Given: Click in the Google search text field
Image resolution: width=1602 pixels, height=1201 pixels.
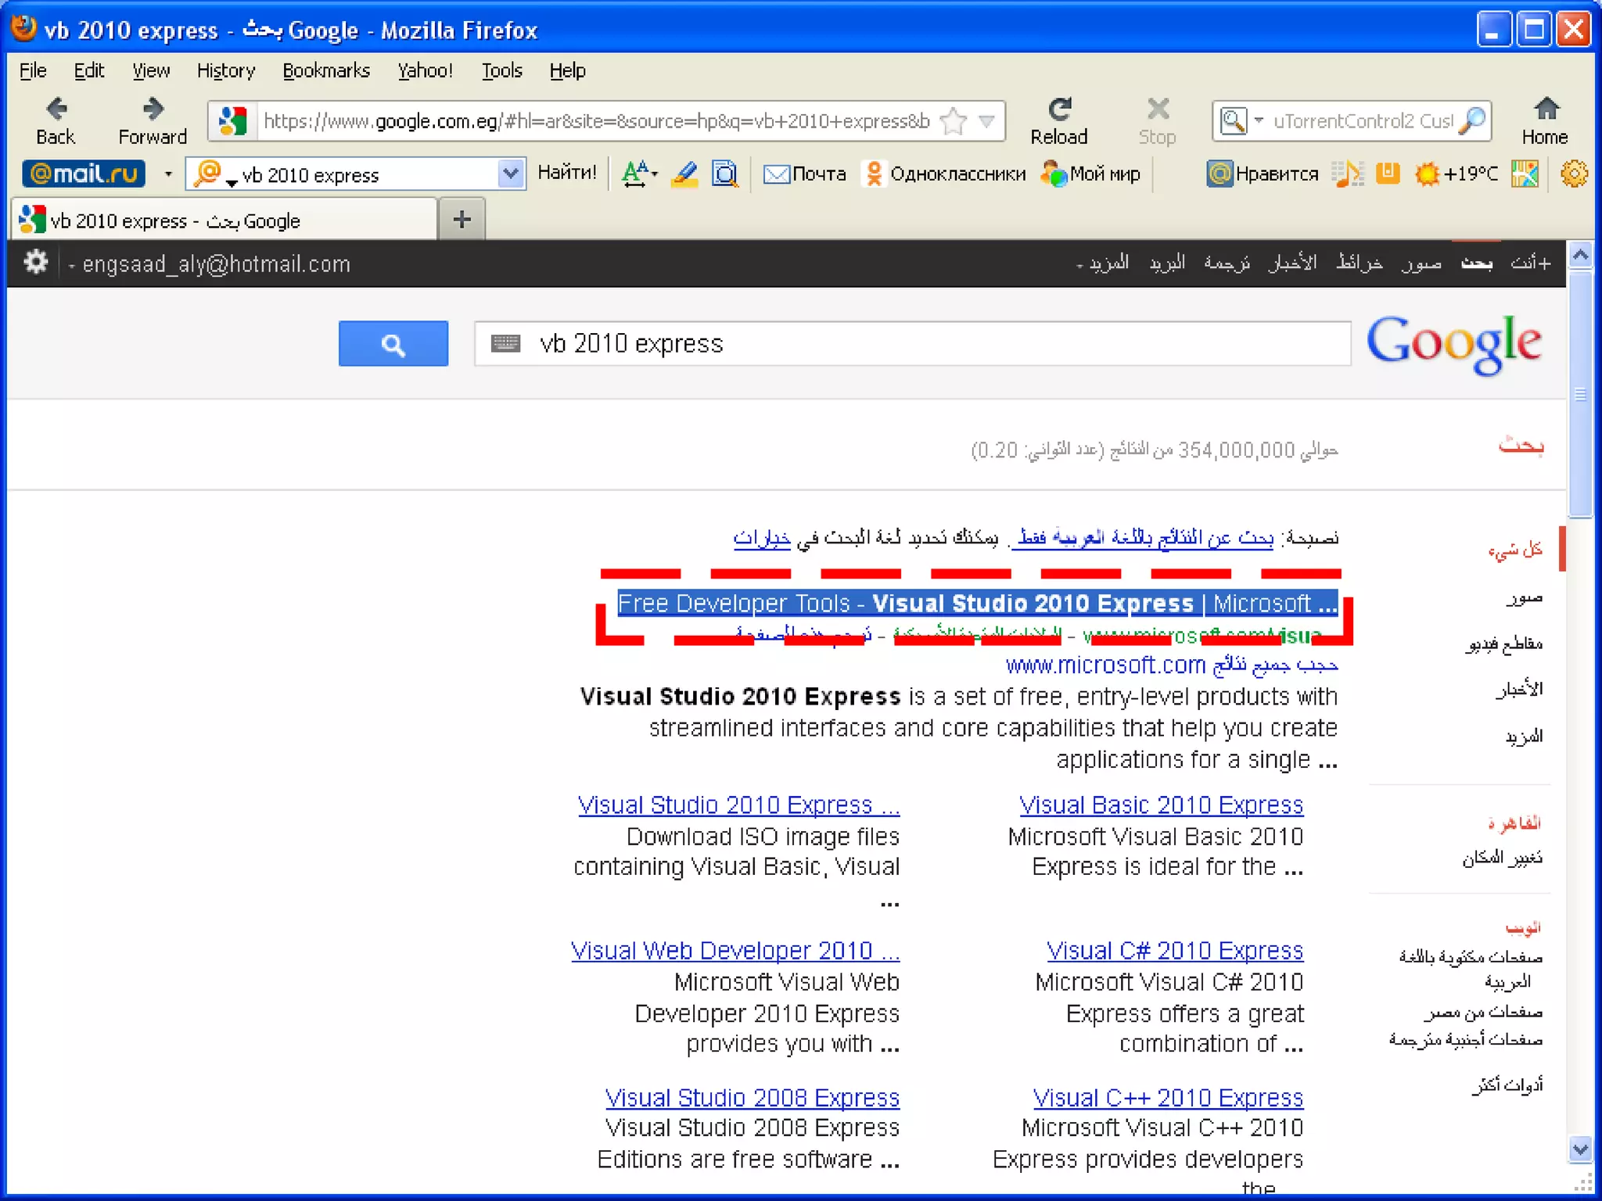Looking at the screenshot, I should tap(939, 344).
